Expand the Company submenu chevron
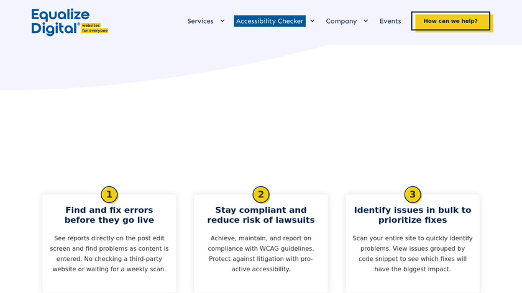The height and width of the screenshot is (293, 522). [365, 20]
